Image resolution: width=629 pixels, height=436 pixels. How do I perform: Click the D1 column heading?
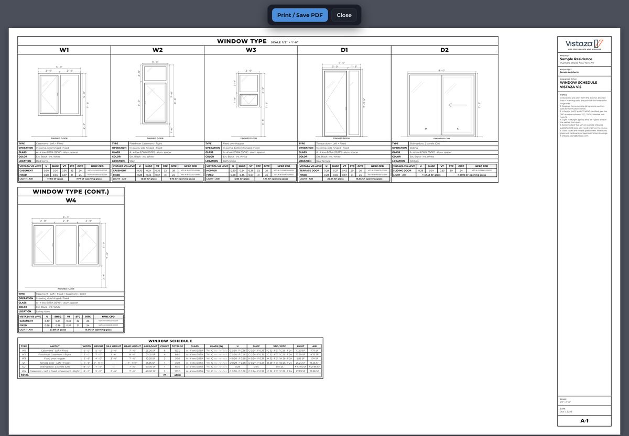click(x=344, y=50)
